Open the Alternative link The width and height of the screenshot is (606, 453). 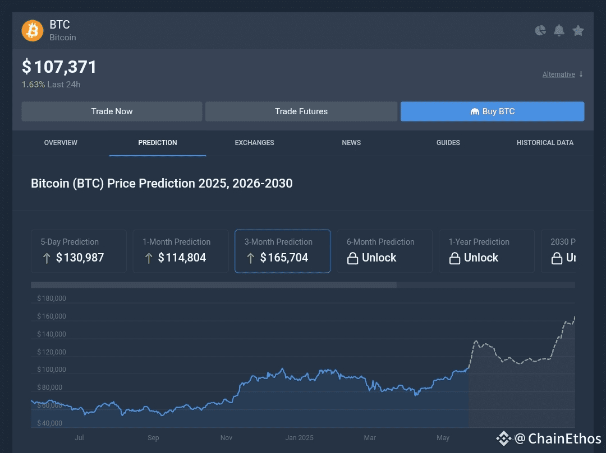pos(558,74)
